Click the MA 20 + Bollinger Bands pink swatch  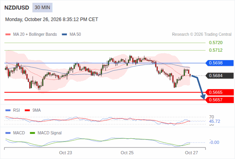click(8, 35)
